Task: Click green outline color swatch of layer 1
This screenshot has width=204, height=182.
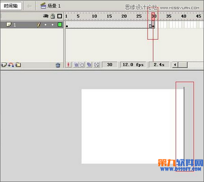Action: click(60, 25)
